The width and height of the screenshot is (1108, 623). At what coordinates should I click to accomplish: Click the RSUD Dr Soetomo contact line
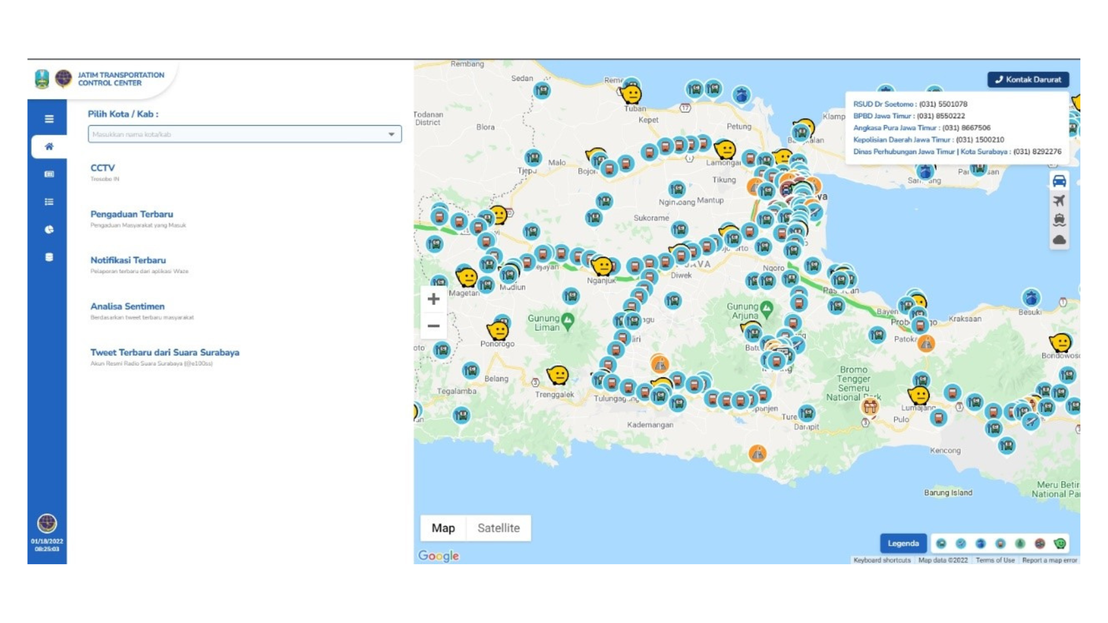tap(910, 104)
